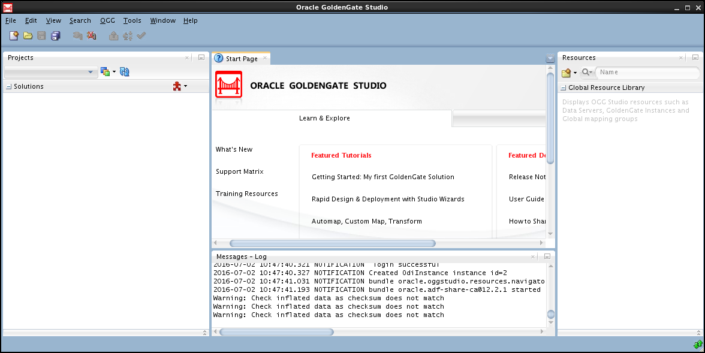Refresh the Projects panel with the sync icon
The height and width of the screenshot is (353, 705).
click(x=125, y=71)
